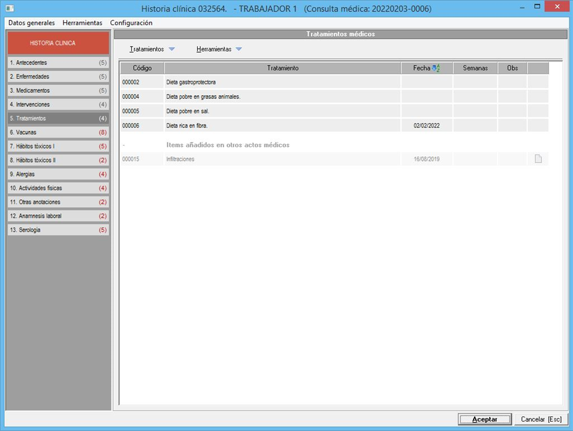Open 13. Serología section
This screenshot has height=431, width=573.
coord(58,230)
